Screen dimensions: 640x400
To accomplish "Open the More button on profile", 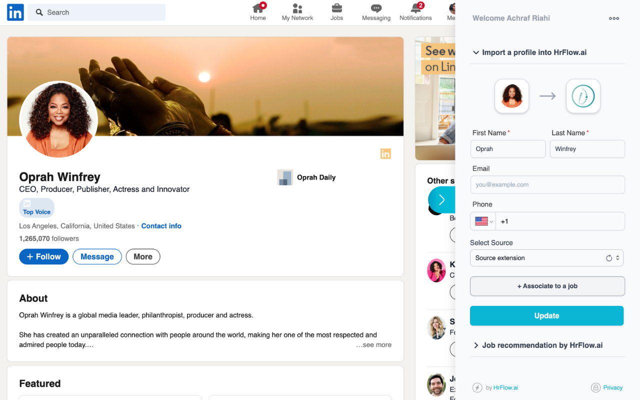I will click(x=143, y=256).
